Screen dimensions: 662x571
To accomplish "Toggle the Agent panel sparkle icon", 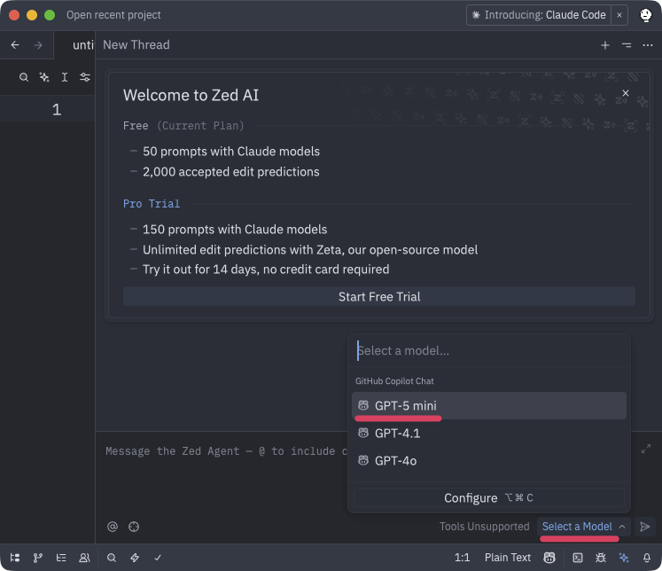I will point(624,558).
